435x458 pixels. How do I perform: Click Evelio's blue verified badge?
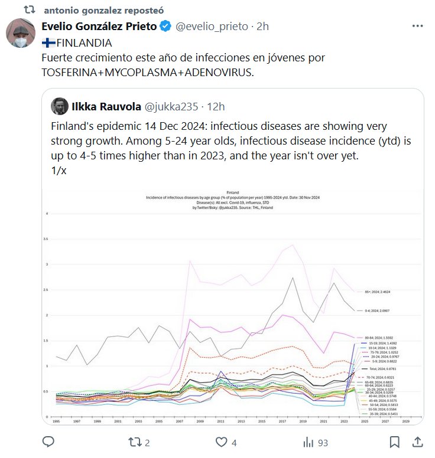166,27
